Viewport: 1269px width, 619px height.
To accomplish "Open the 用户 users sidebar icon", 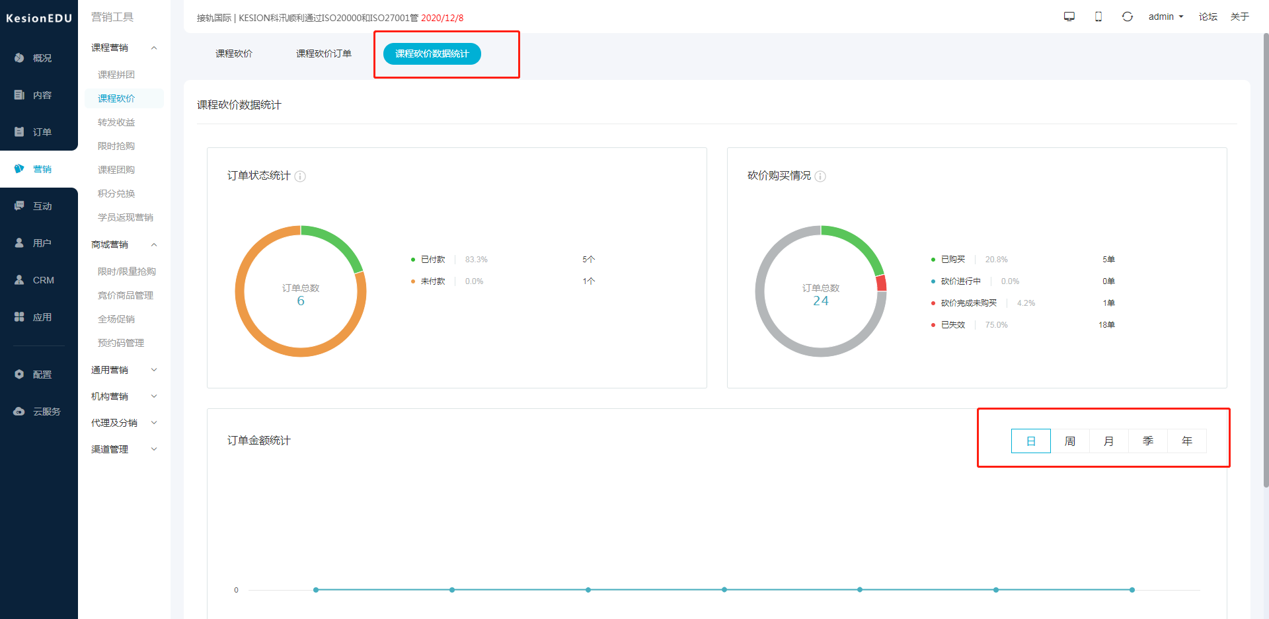I will tap(19, 243).
